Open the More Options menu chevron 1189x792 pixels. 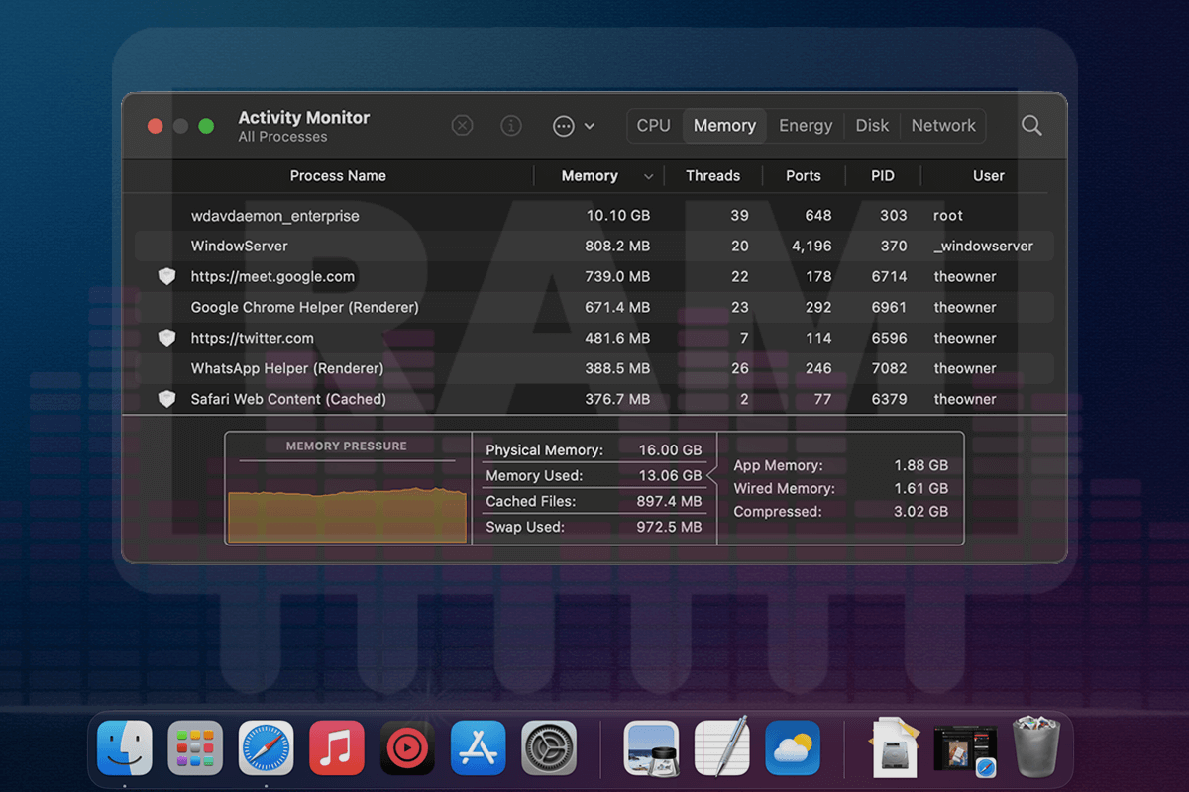coord(587,126)
